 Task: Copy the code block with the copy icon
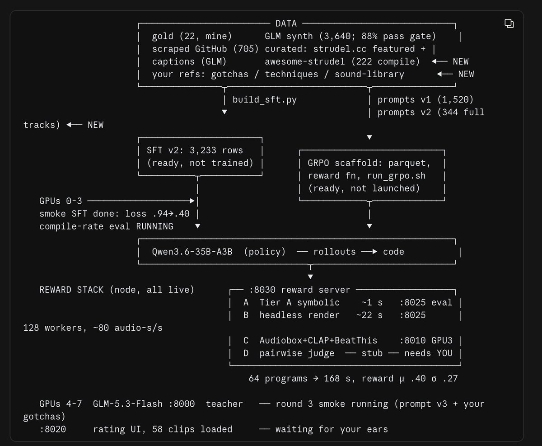[x=509, y=23]
